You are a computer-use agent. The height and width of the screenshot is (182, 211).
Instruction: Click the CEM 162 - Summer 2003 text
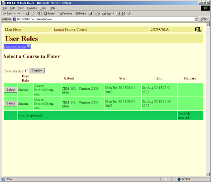click(80, 89)
